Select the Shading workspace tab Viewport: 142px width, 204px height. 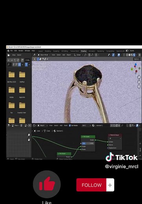(84, 51)
